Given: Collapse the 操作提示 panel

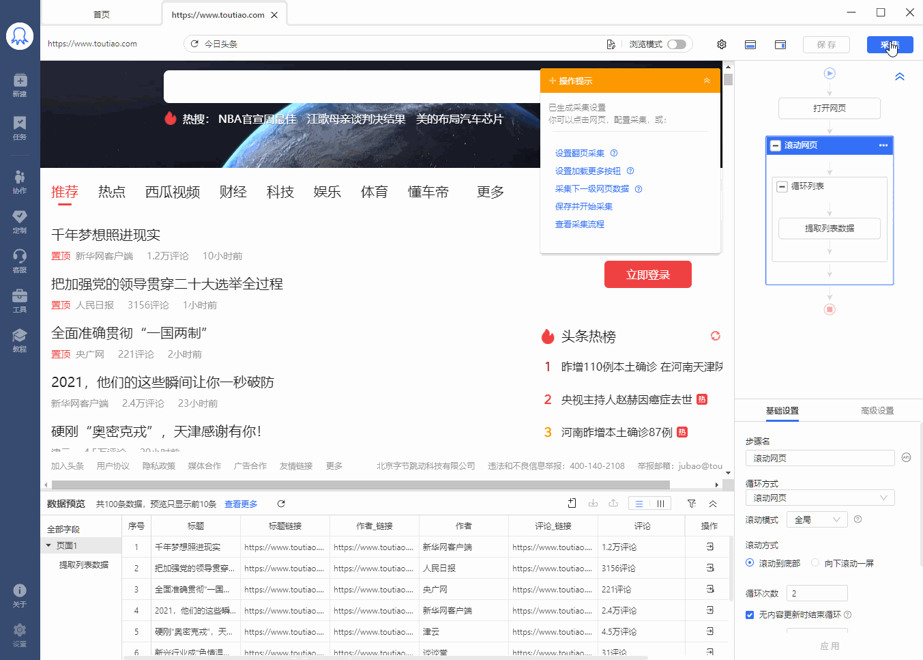Looking at the screenshot, I should click(707, 81).
